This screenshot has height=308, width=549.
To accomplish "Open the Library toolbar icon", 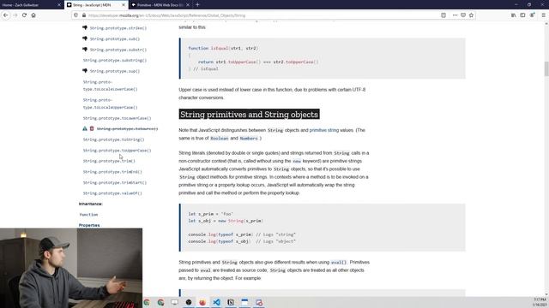I will (513, 15).
